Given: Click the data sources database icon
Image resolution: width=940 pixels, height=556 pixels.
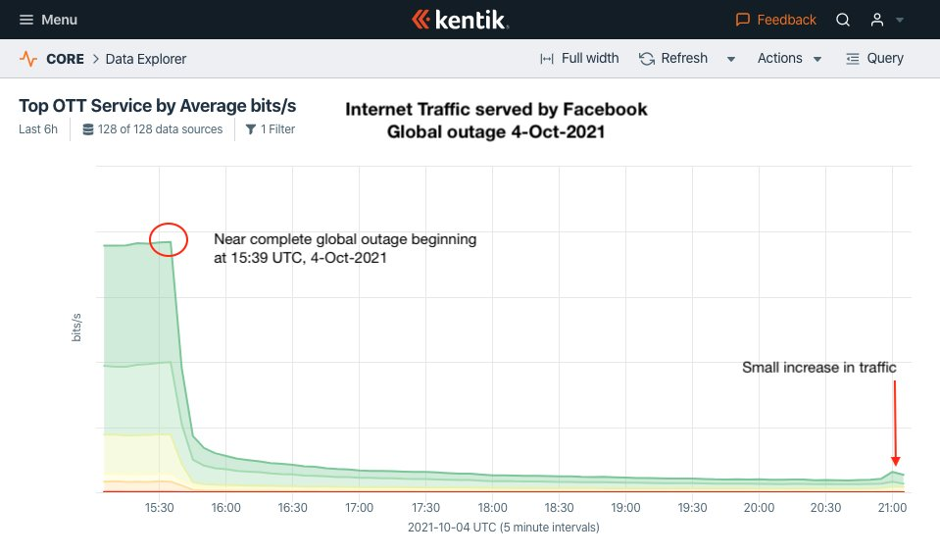Looking at the screenshot, I should 88,129.
